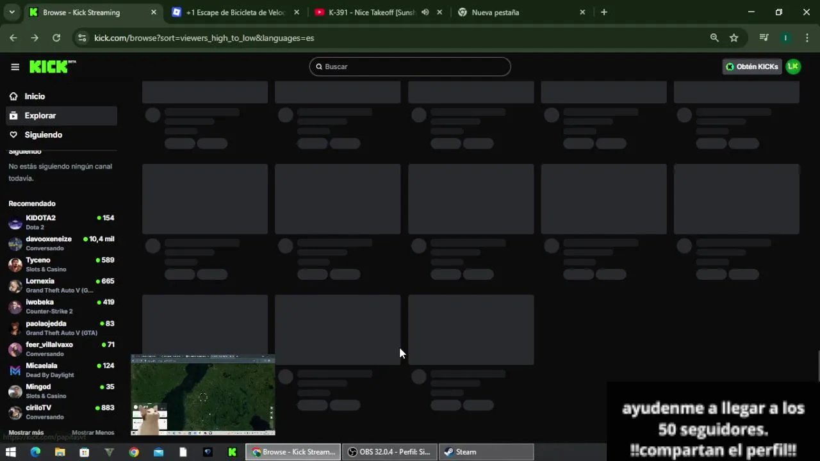This screenshot has height=461, width=820.
Task: Click the Siguiendo heart icon
Action: pos(13,135)
